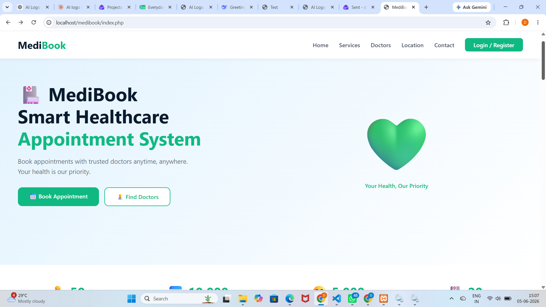Click the Login / Register button

(x=494, y=45)
